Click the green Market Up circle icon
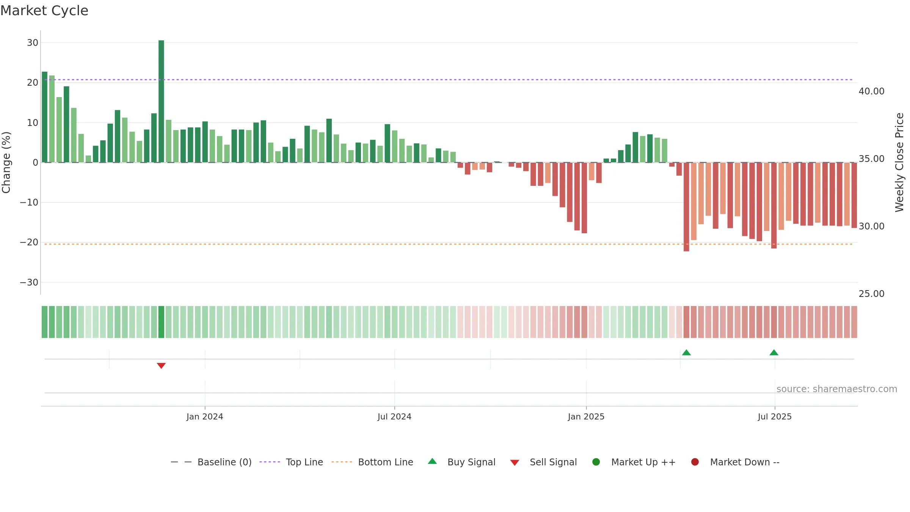 coord(596,462)
